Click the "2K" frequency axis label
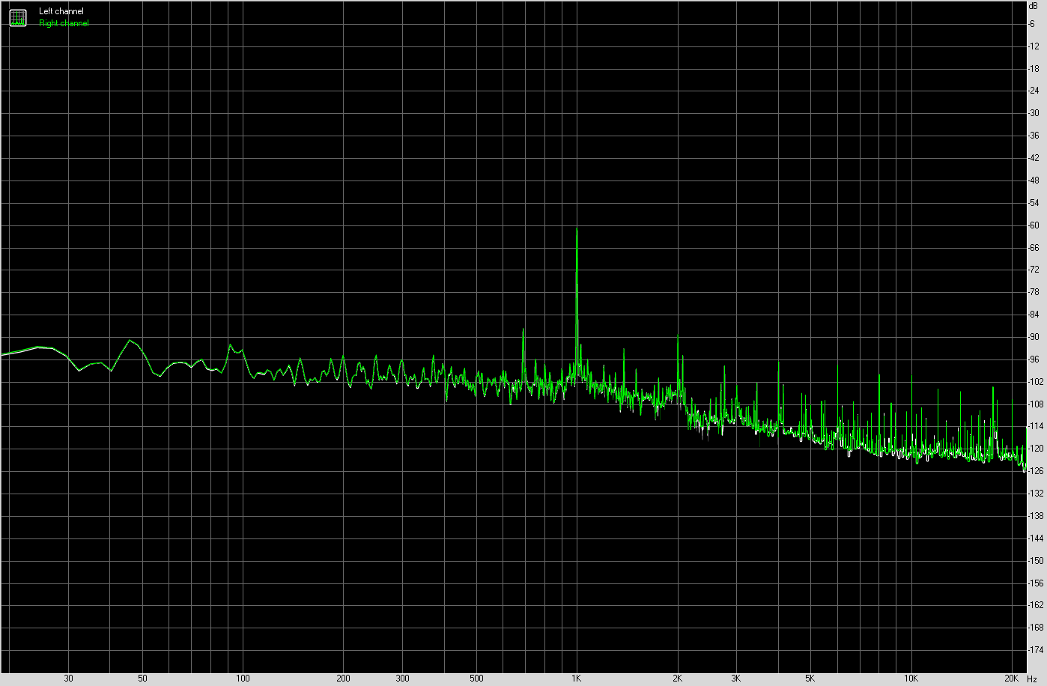The width and height of the screenshot is (1047, 686). click(677, 679)
